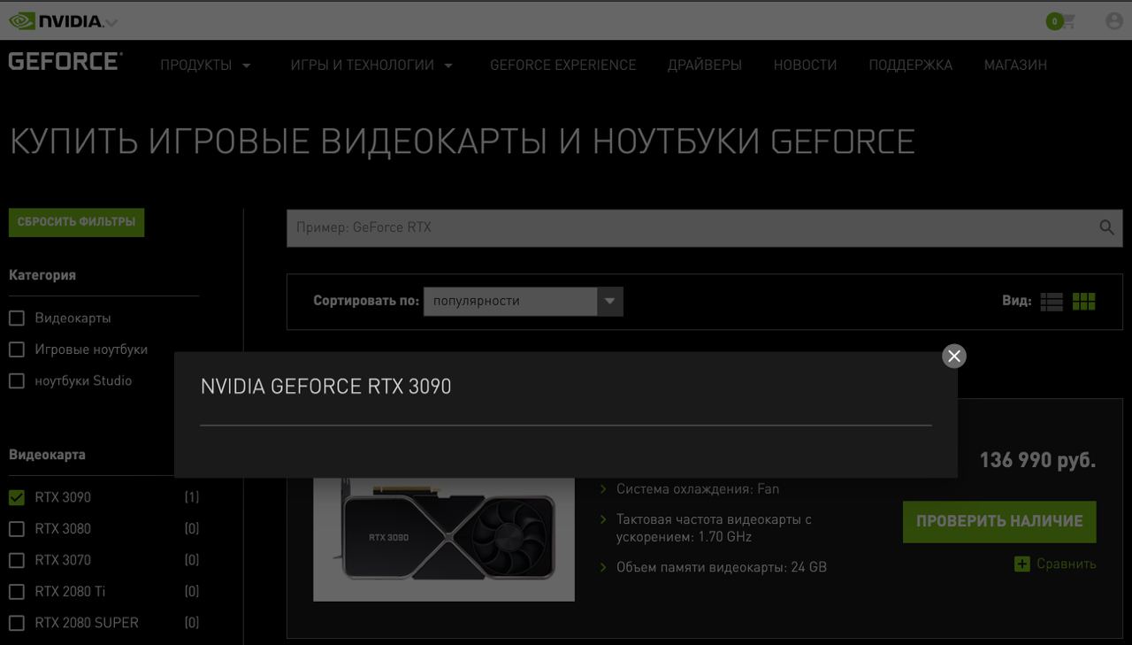Image resolution: width=1132 pixels, height=645 pixels.
Task: Open the Драйверы menu item
Action: pos(705,65)
